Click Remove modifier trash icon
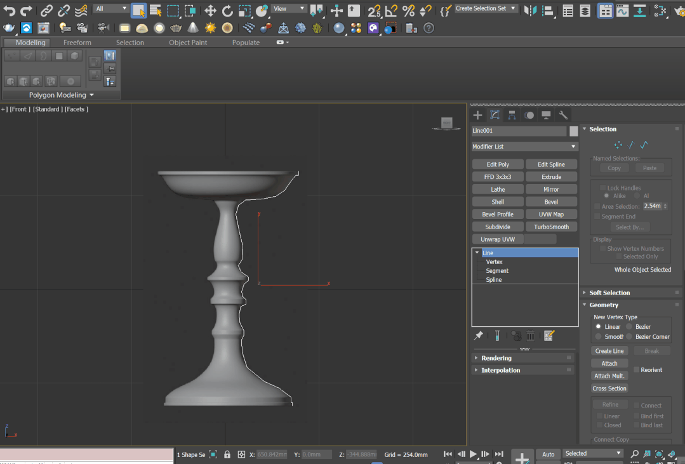The width and height of the screenshot is (685, 464). click(530, 336)
